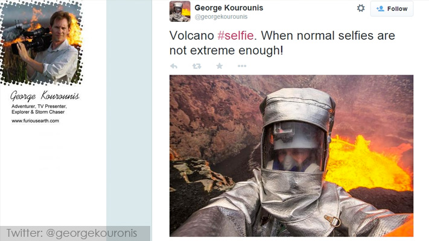429x241 pixels.
Task: Open the #selfie hashtag link
Action: pos(235,36)
